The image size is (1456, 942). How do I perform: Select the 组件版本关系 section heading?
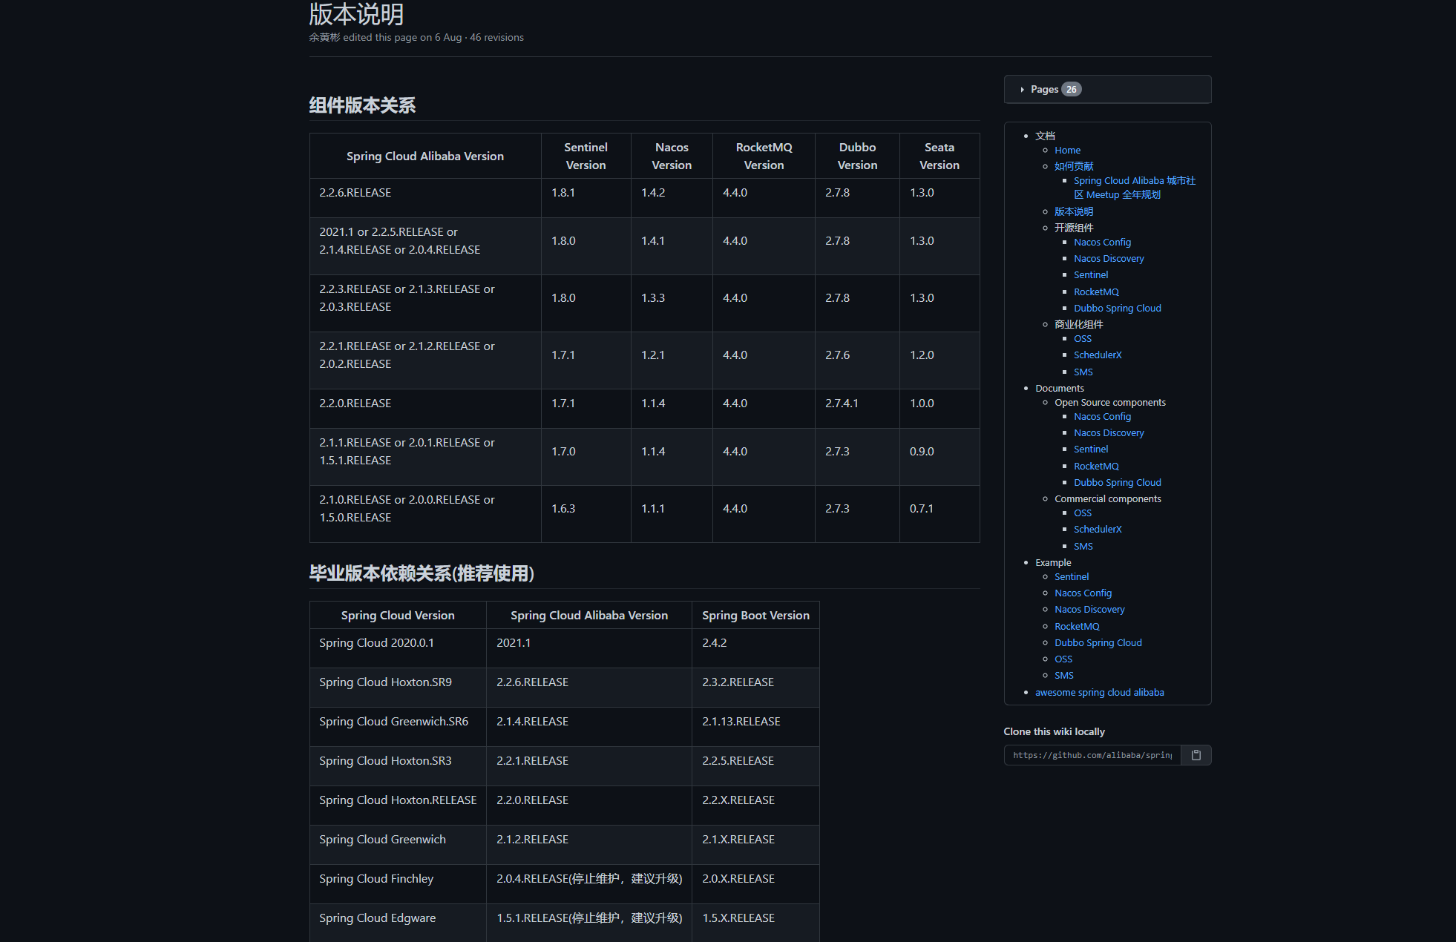tap(362, 105)
